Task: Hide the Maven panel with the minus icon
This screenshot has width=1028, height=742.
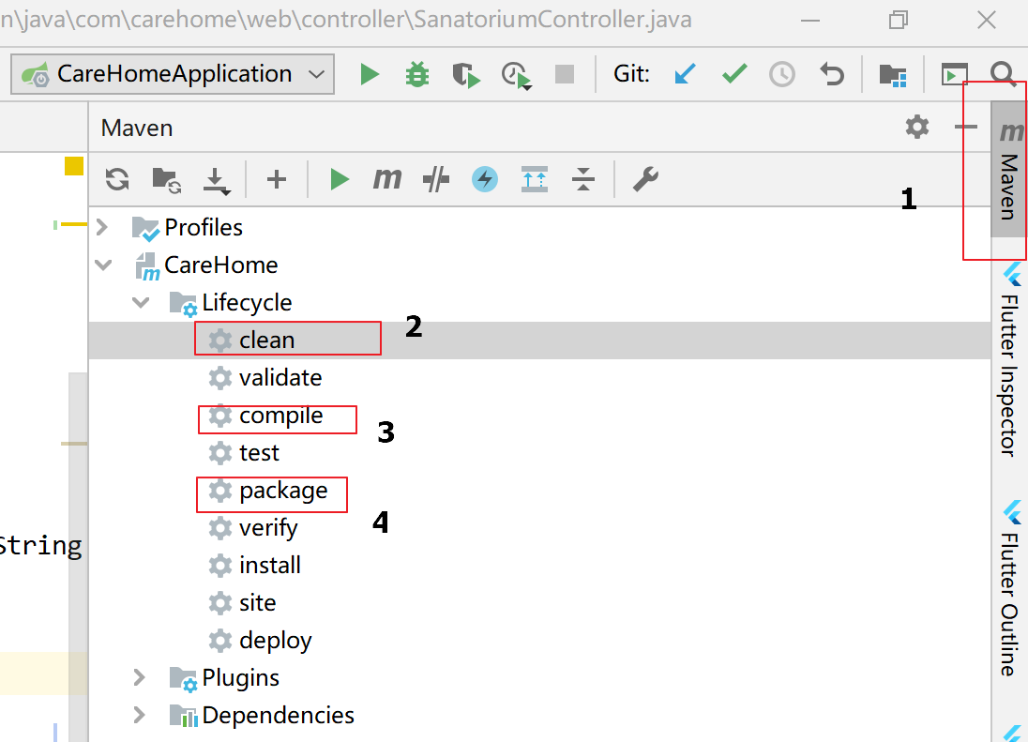Action: coord(965,127)
